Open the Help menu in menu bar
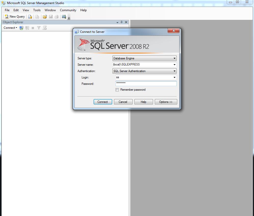 (83, 10)
